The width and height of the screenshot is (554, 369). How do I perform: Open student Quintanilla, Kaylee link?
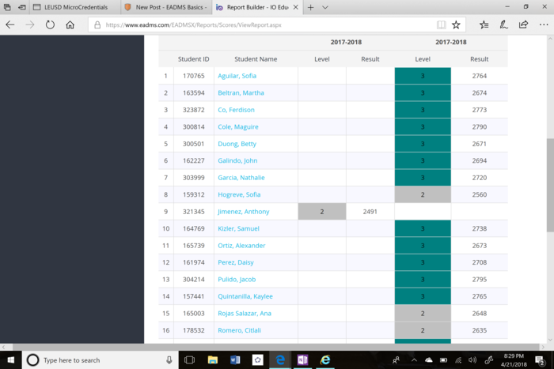(x=245, y=296)
